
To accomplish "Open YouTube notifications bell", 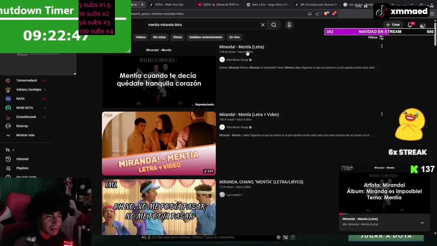I will [411, 25].
